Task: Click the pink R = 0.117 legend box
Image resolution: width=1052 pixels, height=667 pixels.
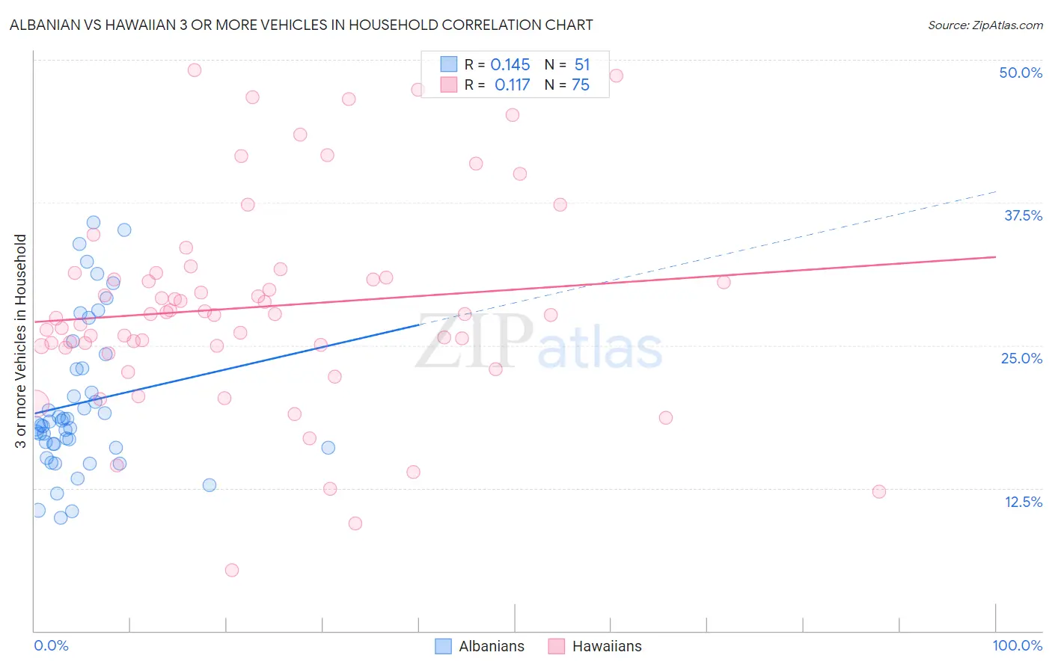Action: (x=448, y=84)
